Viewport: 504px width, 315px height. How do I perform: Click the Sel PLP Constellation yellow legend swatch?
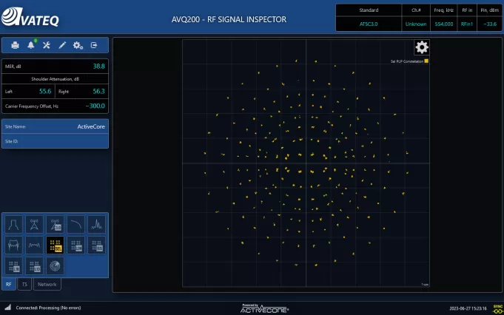[427, 61]
